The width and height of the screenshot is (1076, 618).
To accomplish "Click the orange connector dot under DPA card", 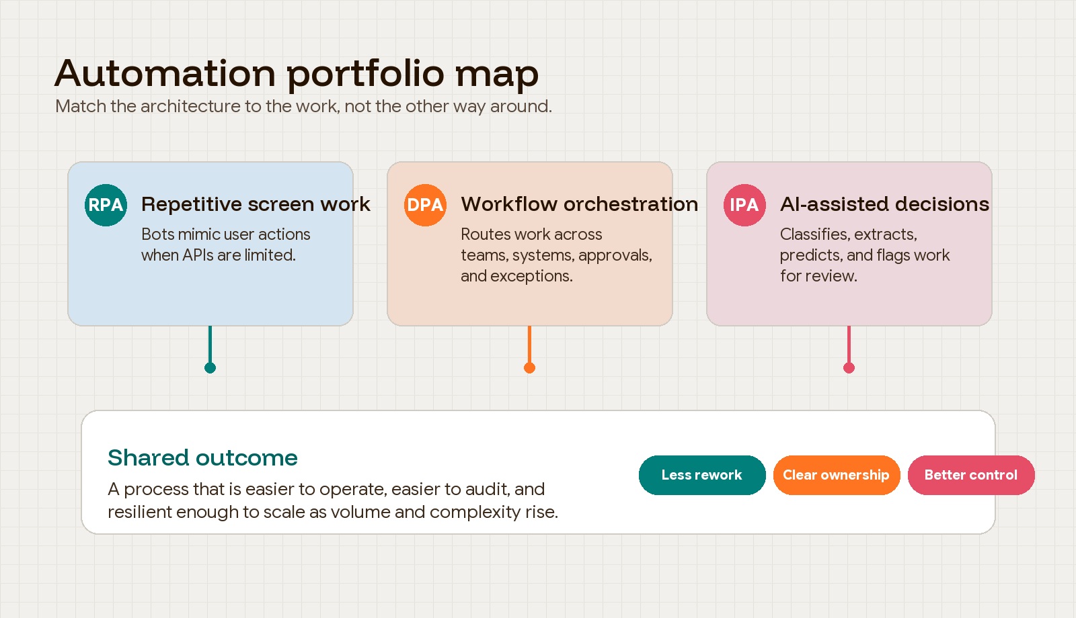I will pyautogui.click(x=529, y=367).
